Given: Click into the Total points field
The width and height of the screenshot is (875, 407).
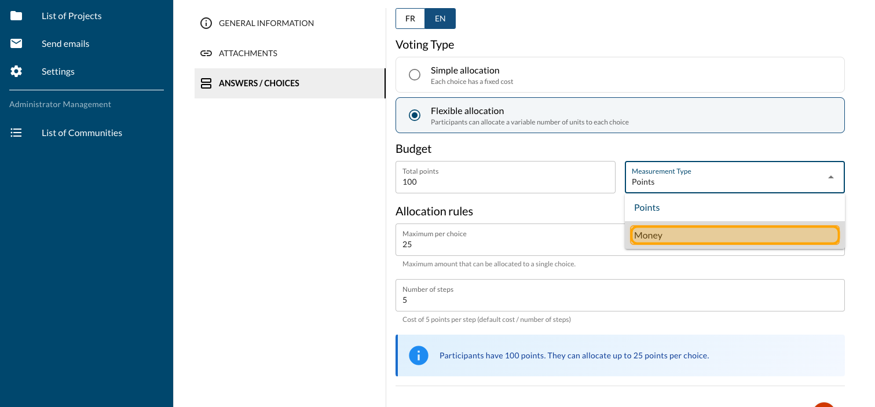Looking at the screenshot, I should coord(505,182).
